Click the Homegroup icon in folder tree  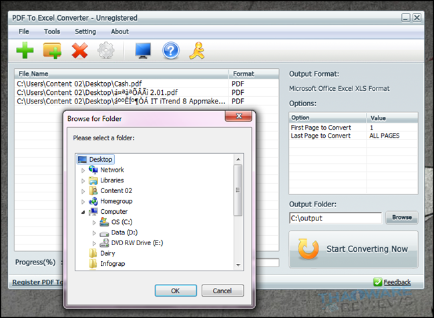pos(93,201)
